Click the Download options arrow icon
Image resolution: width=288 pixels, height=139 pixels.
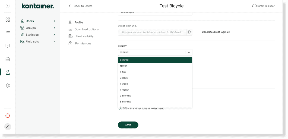(70, 29)
